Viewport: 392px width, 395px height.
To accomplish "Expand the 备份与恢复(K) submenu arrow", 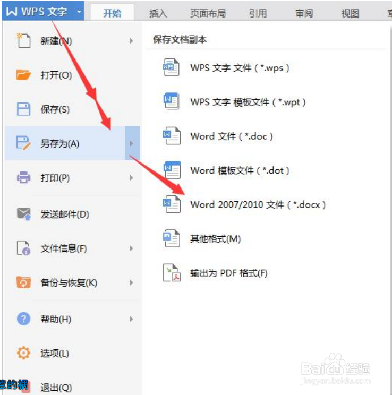I will click(131, 282).
